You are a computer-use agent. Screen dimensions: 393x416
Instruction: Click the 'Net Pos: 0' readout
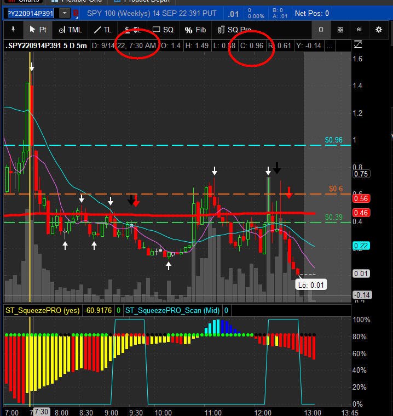[312, 13]
